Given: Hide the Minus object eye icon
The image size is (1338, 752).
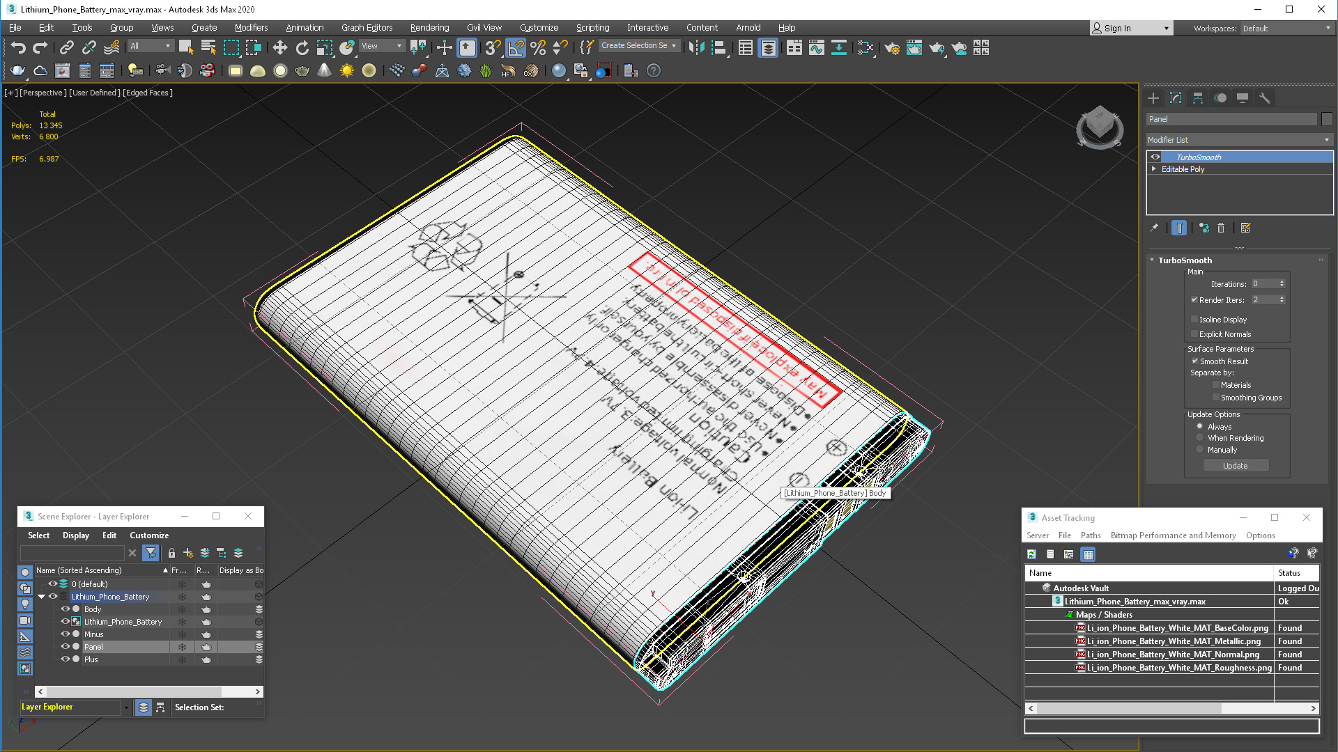Looking at the screenshot, I should pos(65,634).
